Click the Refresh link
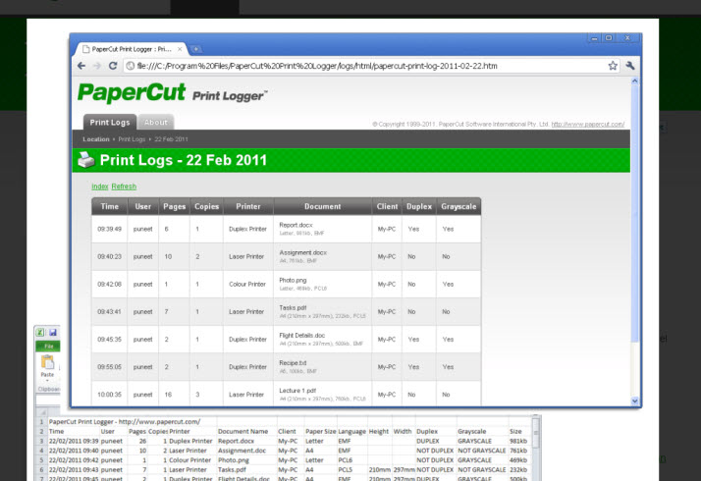Viewport: 701px width, 481px height. pyautogui.click(x=124, y=187)
